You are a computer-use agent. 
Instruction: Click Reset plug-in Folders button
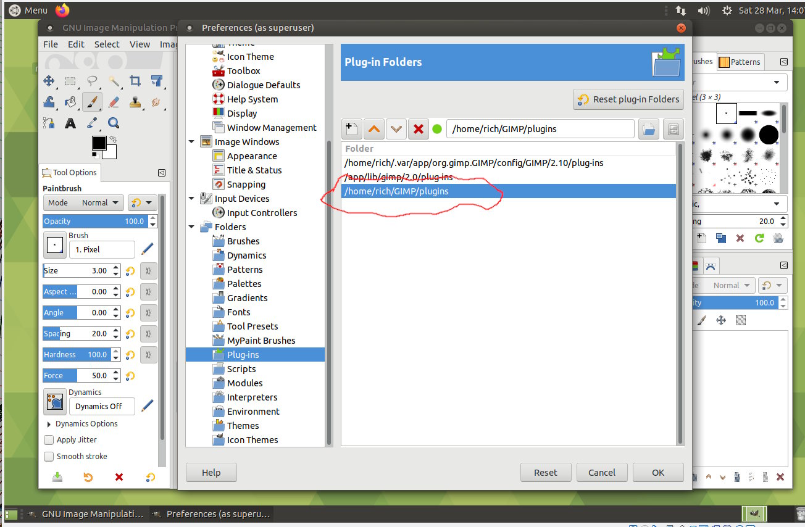tap(628, 99)
